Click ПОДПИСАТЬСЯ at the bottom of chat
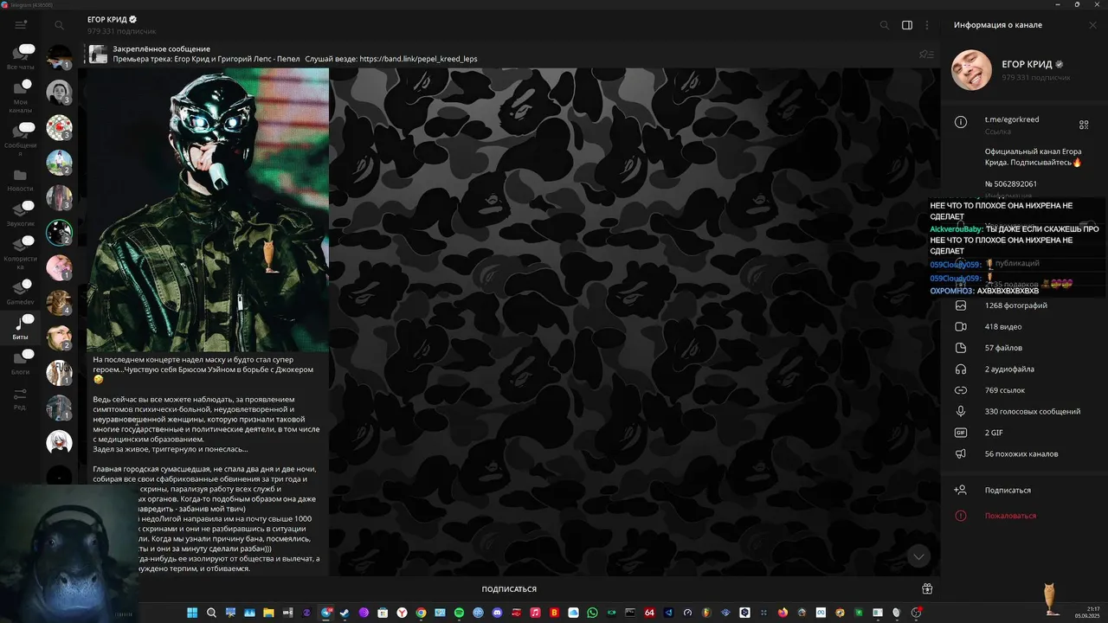Screen dimensions: 1108x623 pyautogui.click(x=509, y=589)
